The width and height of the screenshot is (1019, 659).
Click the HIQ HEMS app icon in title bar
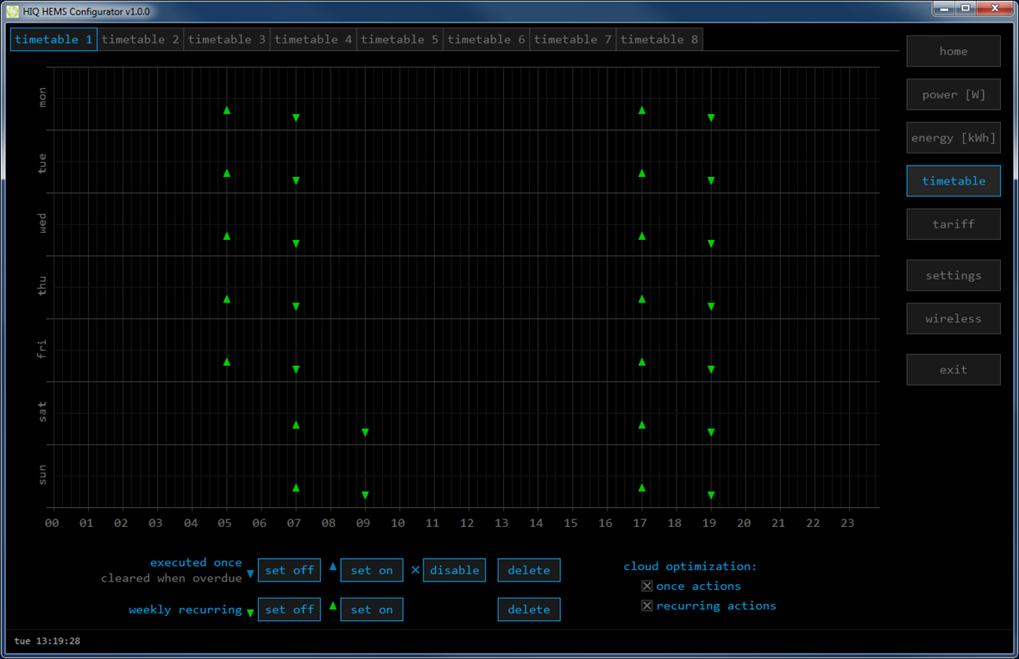pos(12,11)
